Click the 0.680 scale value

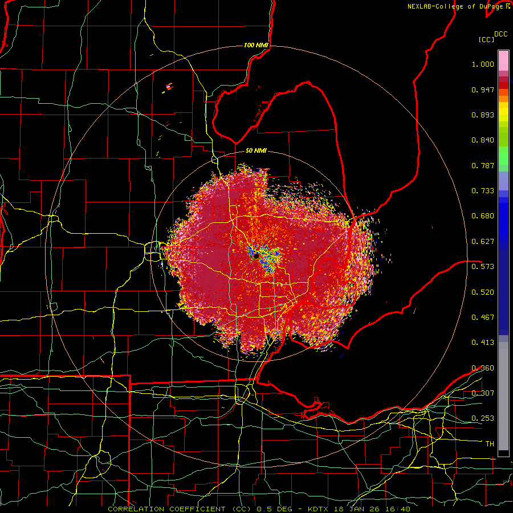coord(483,216)
